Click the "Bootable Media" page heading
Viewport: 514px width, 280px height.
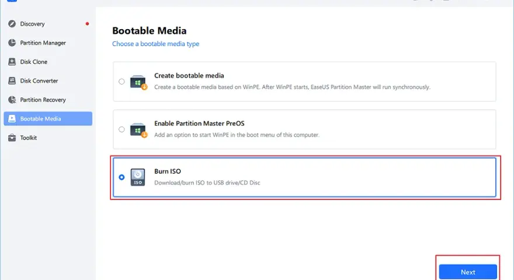click(149, 30)
